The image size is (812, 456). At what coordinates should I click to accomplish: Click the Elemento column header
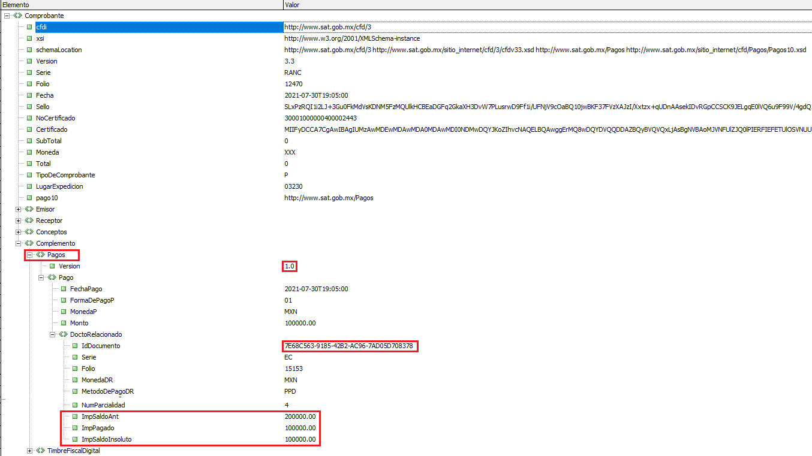tap(141, 5)
